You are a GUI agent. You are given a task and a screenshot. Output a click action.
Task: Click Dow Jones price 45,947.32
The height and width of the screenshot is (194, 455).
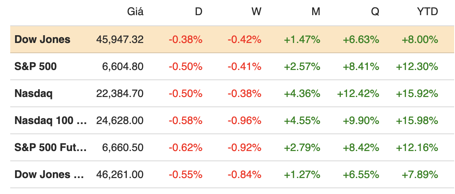[x=120, y=39]
